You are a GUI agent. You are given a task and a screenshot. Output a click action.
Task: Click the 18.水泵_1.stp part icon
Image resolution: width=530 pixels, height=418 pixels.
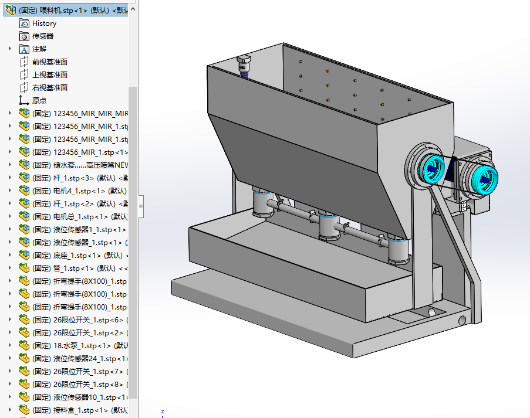pos(24,345)
